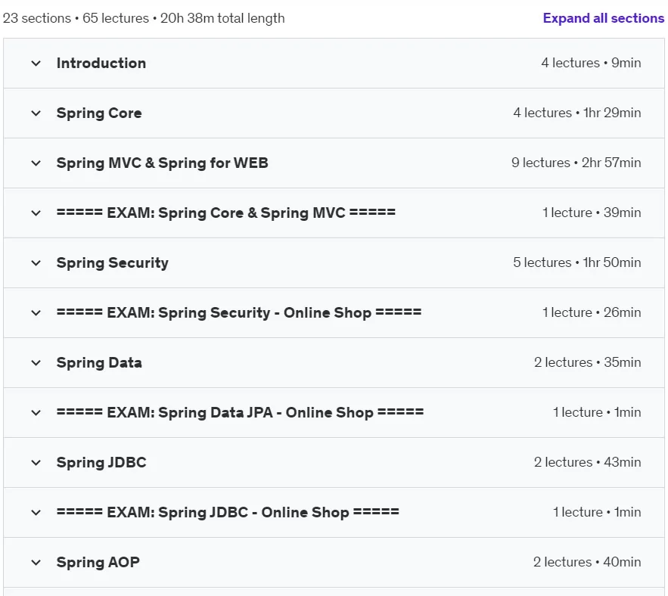668x596 pixels.
Task: Click the 9 lectures • 2hr 57min summary
Action: (x=576, y=163)
